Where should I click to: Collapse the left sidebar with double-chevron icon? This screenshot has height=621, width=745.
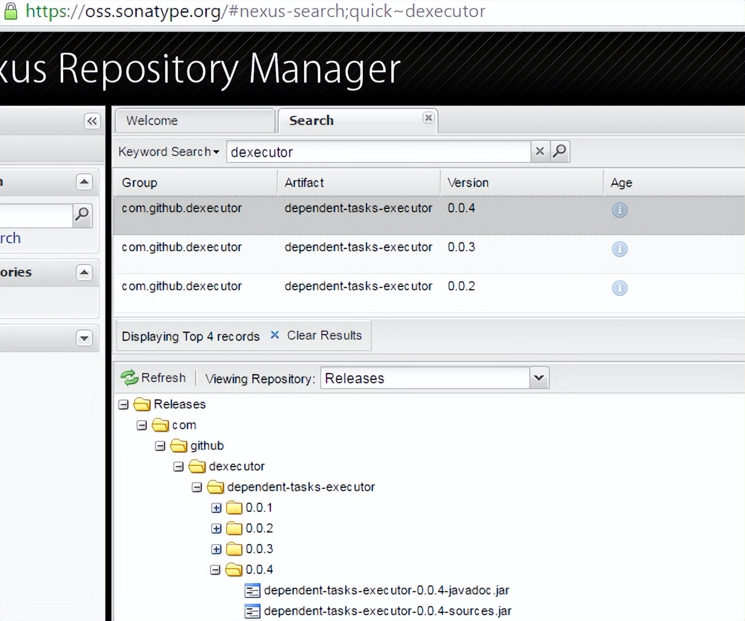92,121
